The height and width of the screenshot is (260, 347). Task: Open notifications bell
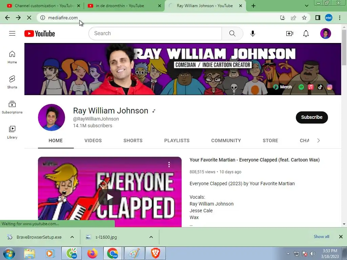(306, 34)
